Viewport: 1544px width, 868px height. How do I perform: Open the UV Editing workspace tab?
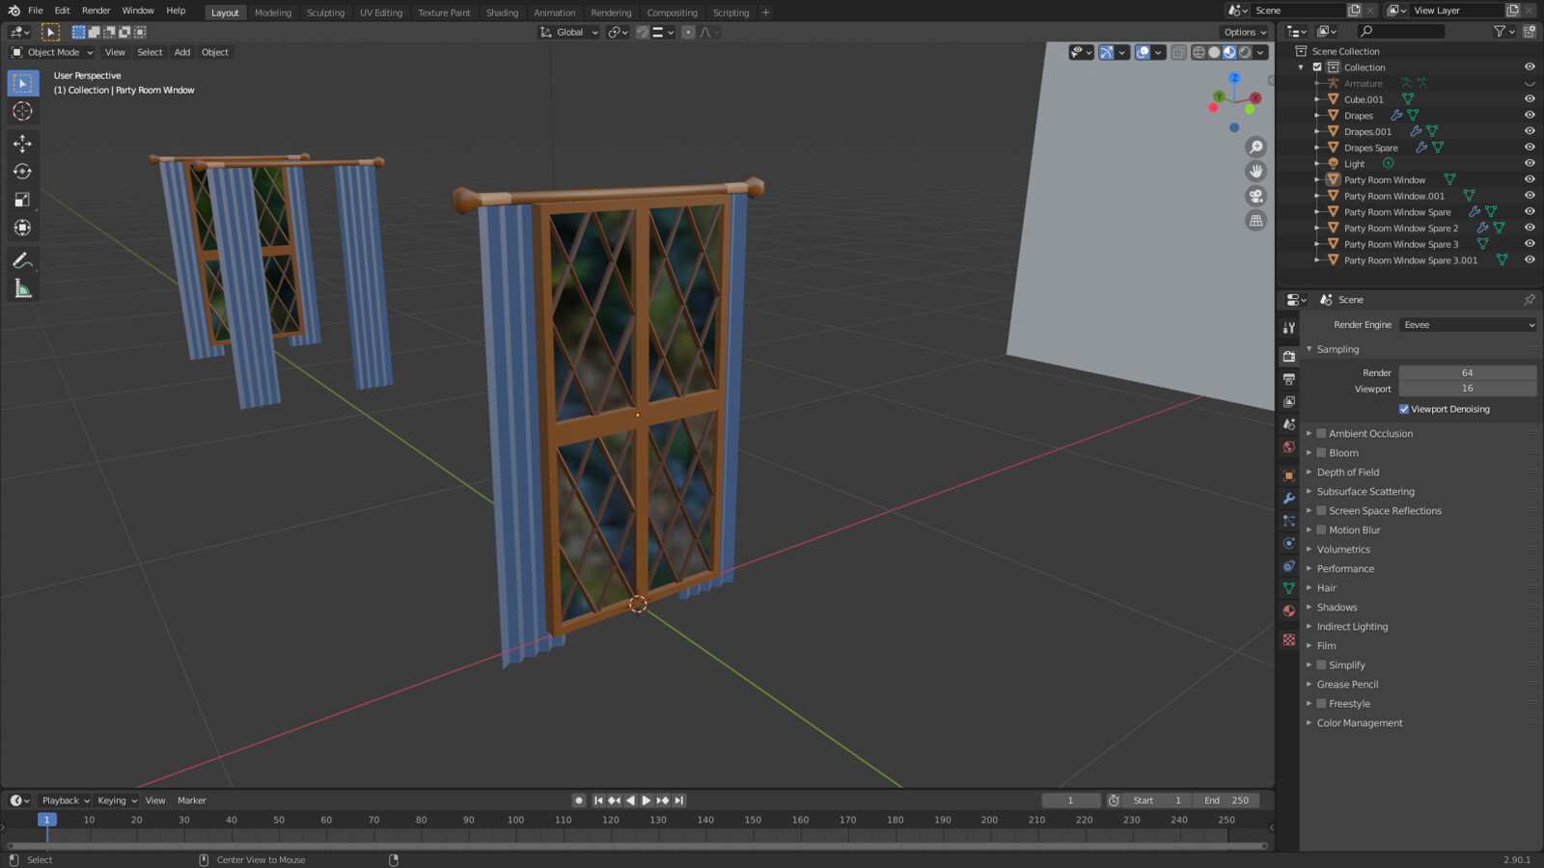381,13
